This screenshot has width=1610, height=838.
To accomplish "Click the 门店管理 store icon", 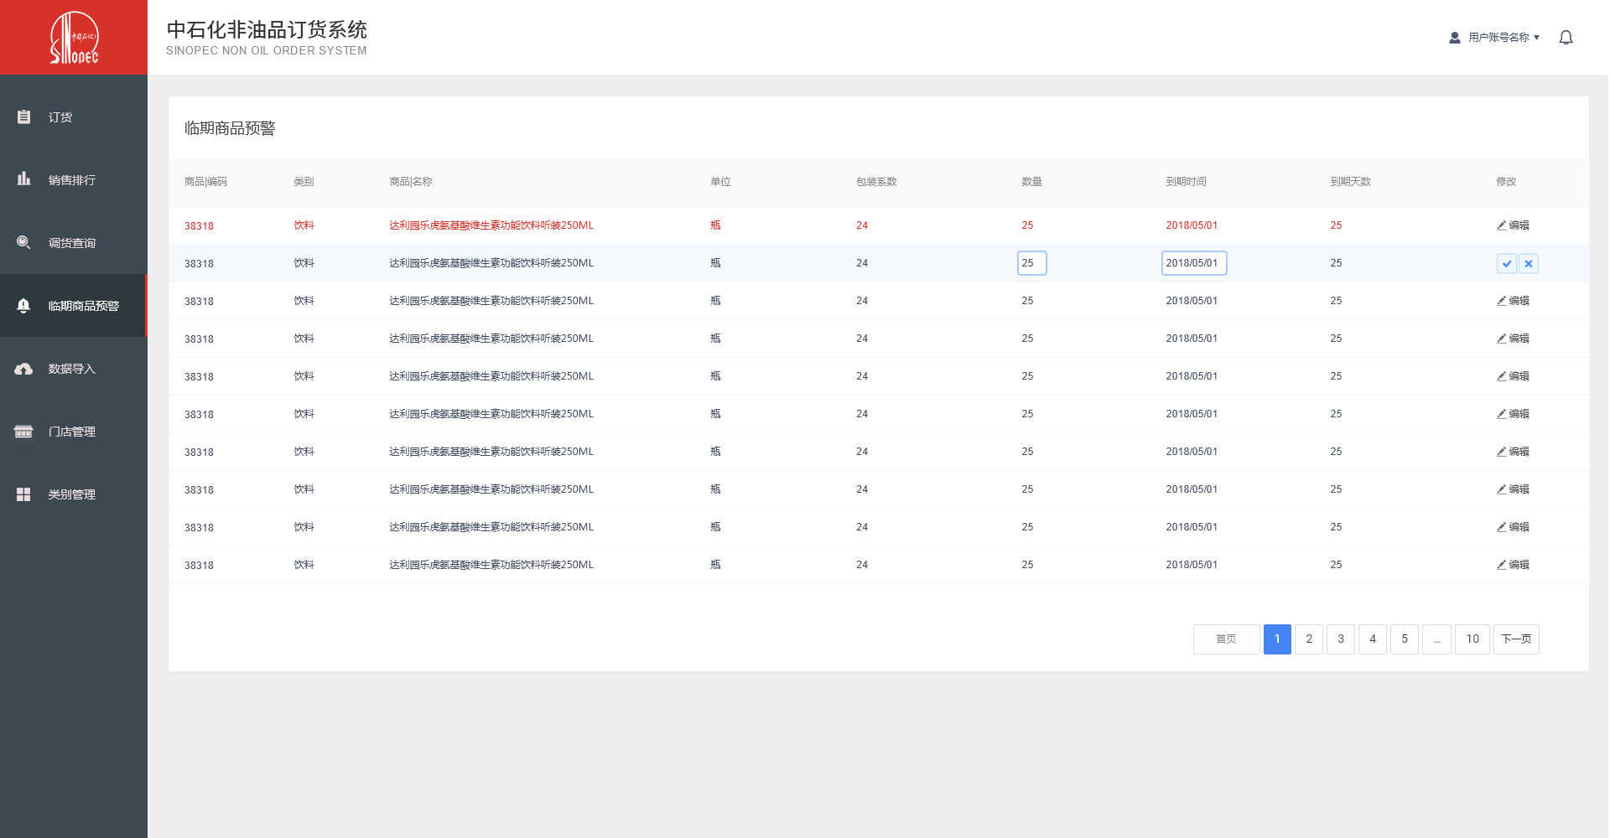I will coord(23,432).
